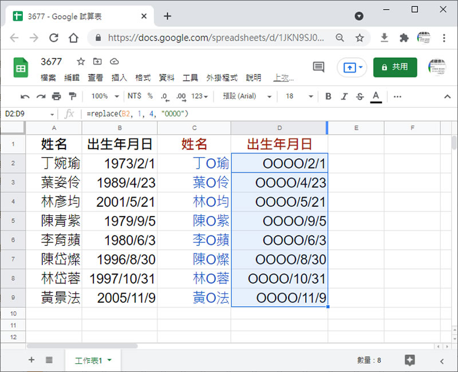Click the green 共用 share button
The height and width of the screenshot is (372, 458).
coord(395,67)
